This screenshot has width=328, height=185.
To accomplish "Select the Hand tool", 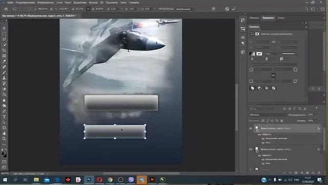I will click(x=4, y=133).
